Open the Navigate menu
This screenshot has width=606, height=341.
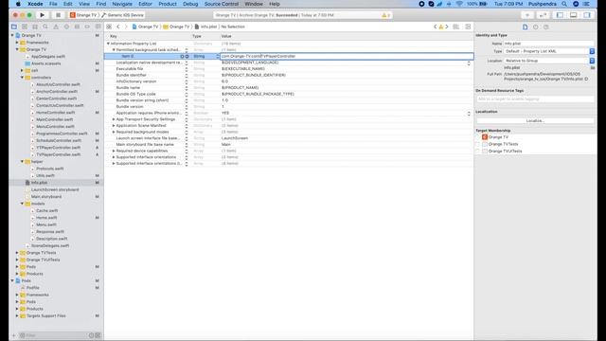[122, 4]
